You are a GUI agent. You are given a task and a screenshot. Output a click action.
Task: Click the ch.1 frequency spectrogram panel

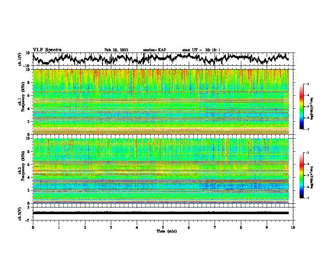pyautogui.click(x=161, y=102)
